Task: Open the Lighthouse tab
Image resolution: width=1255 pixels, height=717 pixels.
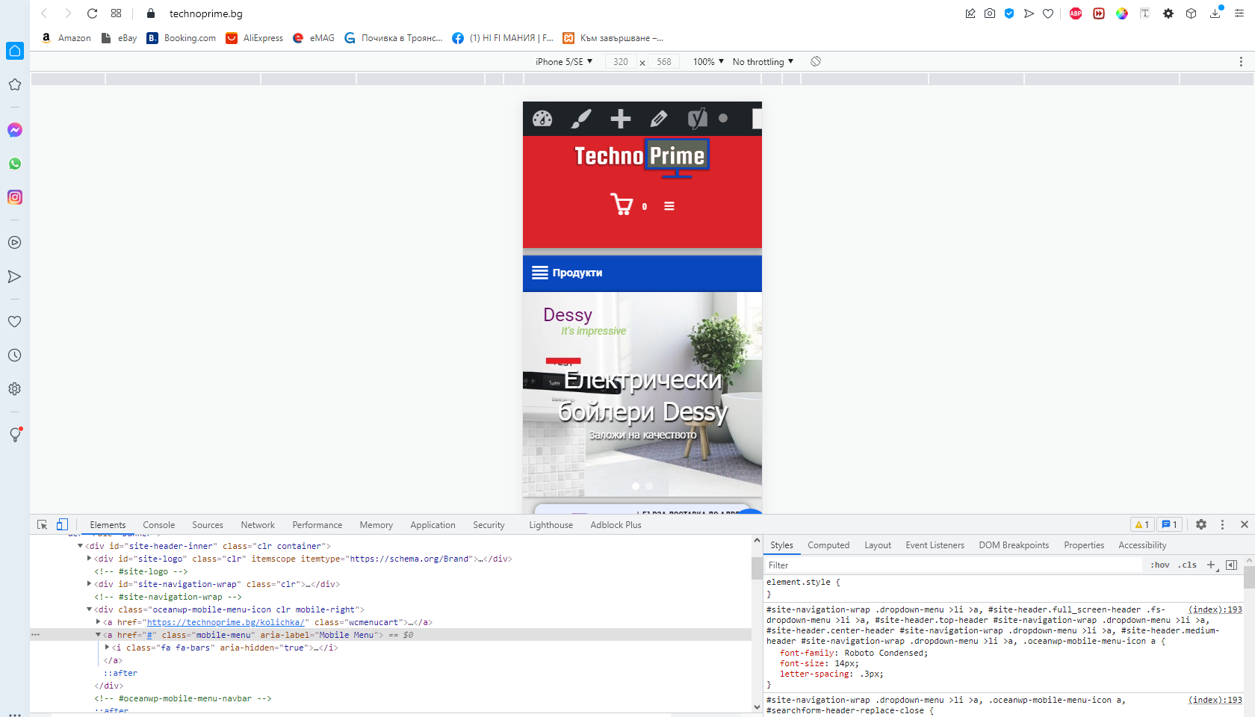Action: click(x=551, y=525)
